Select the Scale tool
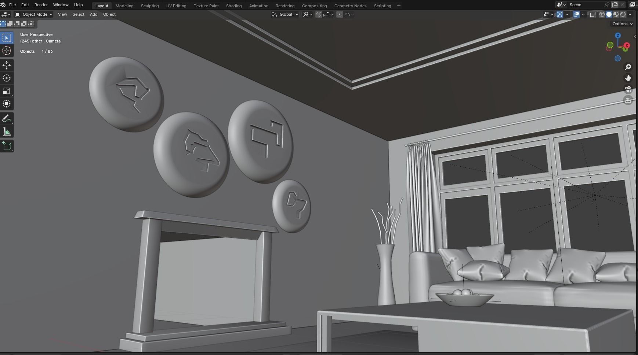Viewport: 638px width, 355px height. pos(7,91)
